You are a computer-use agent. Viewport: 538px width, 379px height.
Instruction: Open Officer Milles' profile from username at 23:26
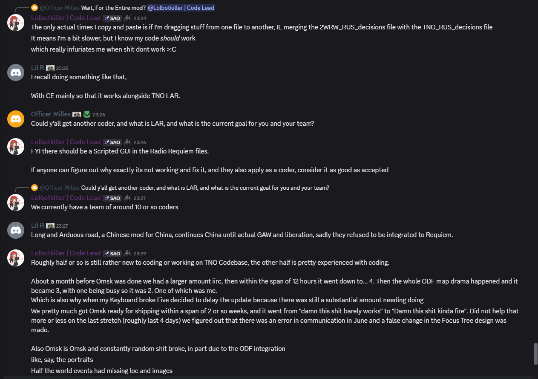pyautogui.click(x=51, y=114)
